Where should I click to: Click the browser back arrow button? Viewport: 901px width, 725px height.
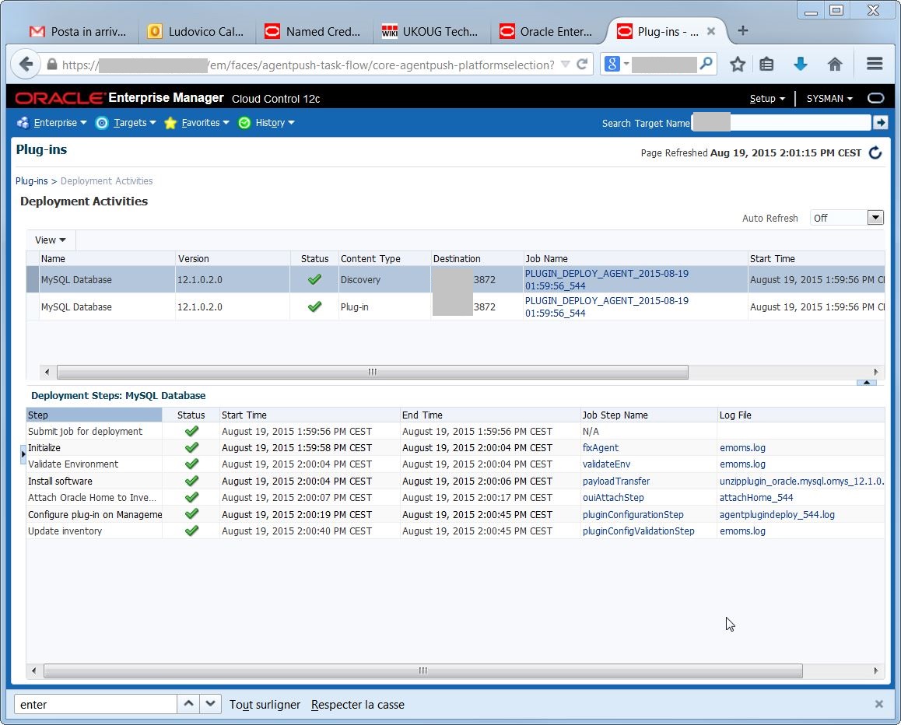26,64
